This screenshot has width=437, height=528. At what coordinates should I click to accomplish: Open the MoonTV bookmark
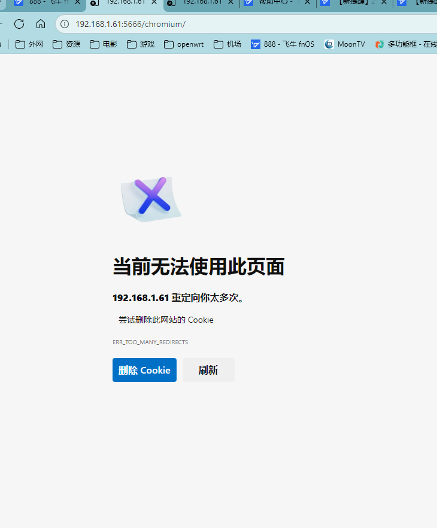pyautogui.click(x=344, y=44)
